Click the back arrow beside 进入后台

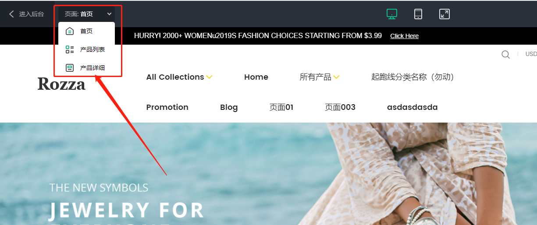click(x=11, y=14)
